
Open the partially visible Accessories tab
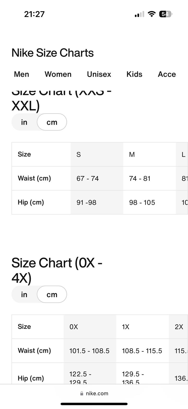tap(167, 74)
